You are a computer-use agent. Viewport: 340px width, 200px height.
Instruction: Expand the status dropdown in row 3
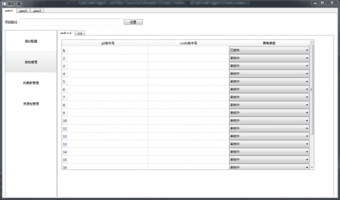point(269,65)
